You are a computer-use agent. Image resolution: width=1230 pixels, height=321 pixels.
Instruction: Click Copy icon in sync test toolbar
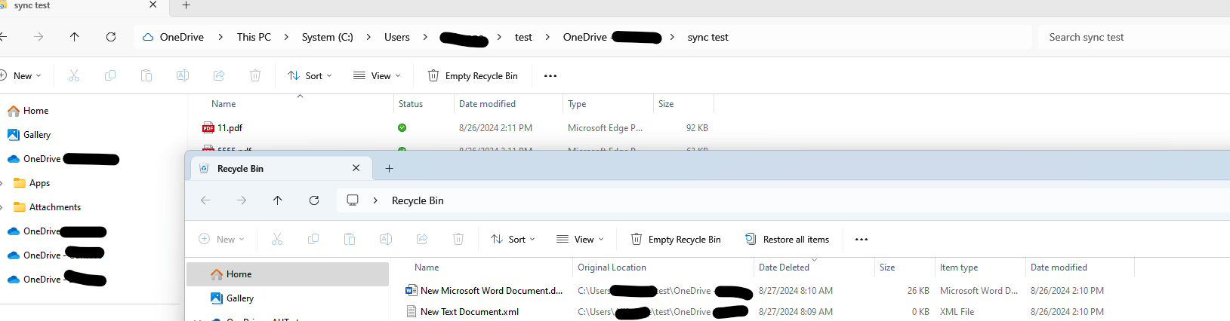[110, 75]
